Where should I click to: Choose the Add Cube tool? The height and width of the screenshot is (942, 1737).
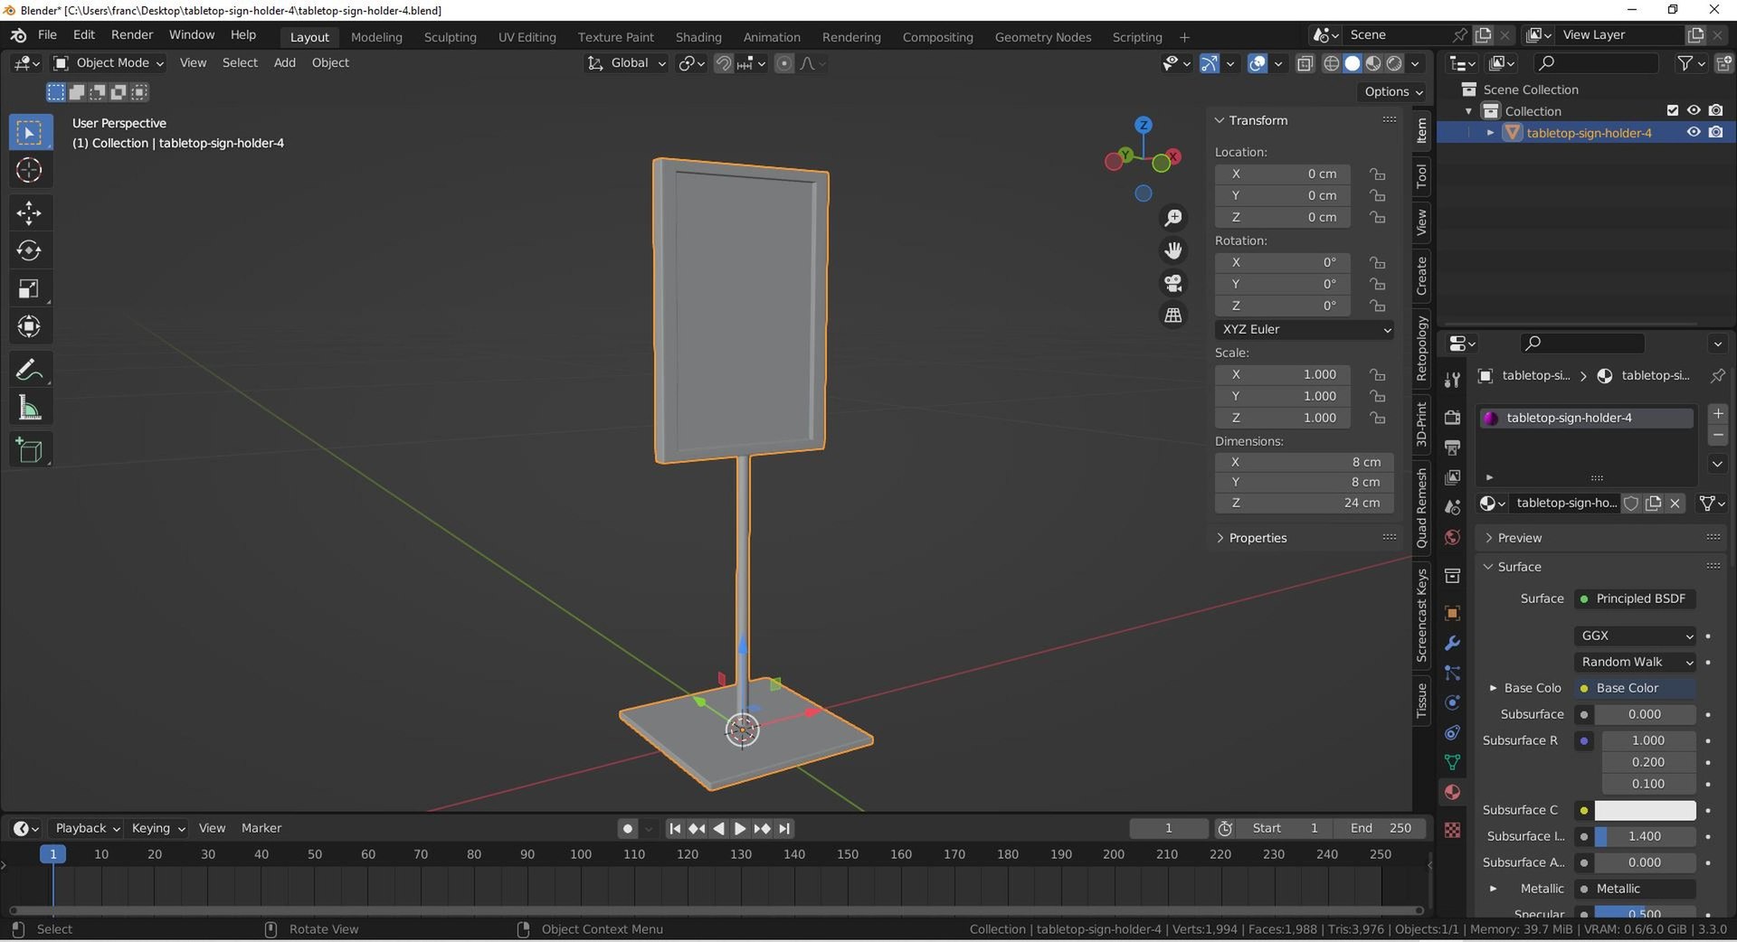coord(29,450)
